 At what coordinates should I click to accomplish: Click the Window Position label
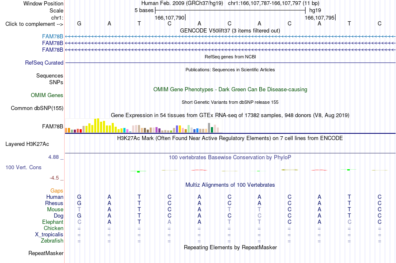(x=43, y=3)
